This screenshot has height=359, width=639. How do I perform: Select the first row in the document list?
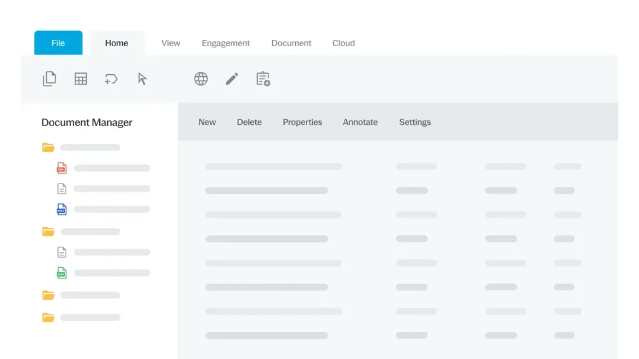(x=273, y=167)
